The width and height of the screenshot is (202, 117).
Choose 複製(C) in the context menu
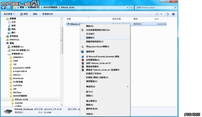tap(105, 96)
